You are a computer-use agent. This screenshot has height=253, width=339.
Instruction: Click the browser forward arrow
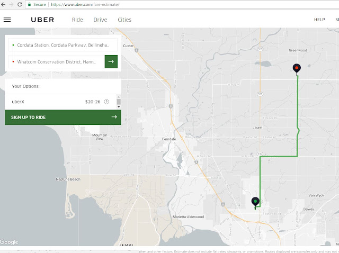pos(11,4)
